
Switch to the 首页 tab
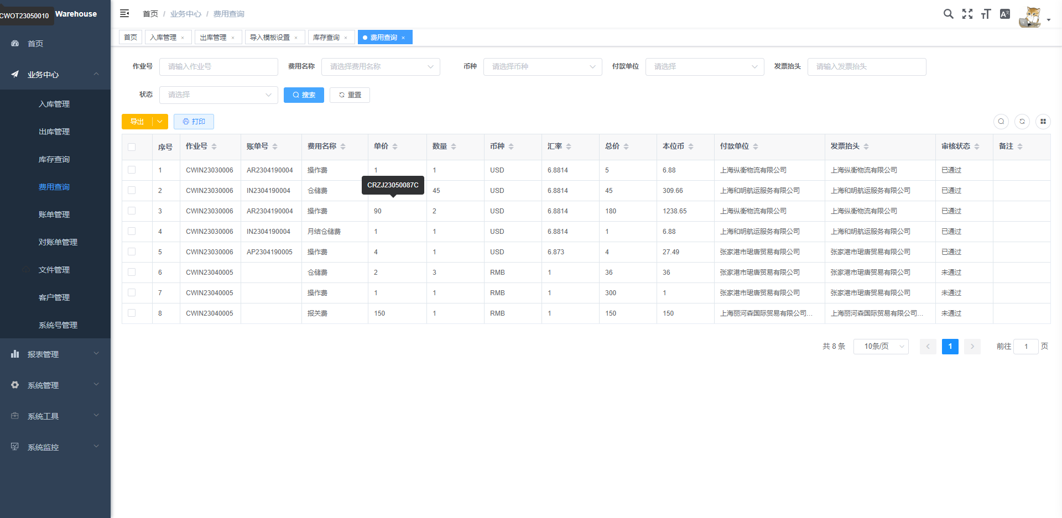pos(131,37)
